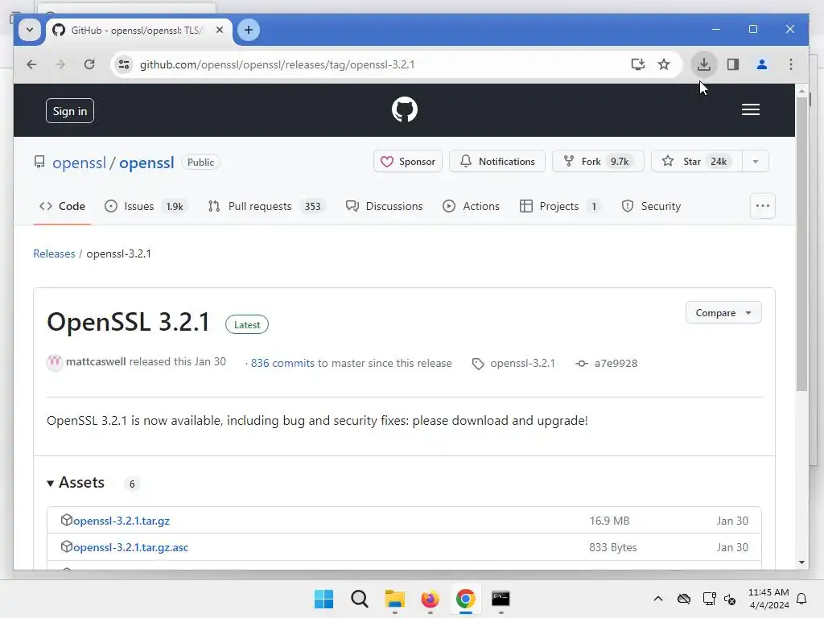
Task: Click mattcaswell avatar image
Action: click(54, 363)
